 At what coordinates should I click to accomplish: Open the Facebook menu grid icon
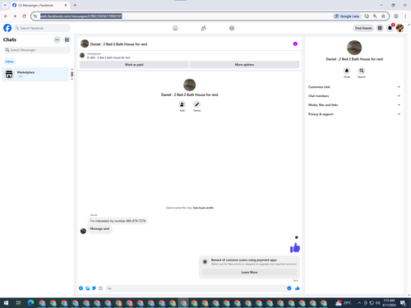[380, 28]
